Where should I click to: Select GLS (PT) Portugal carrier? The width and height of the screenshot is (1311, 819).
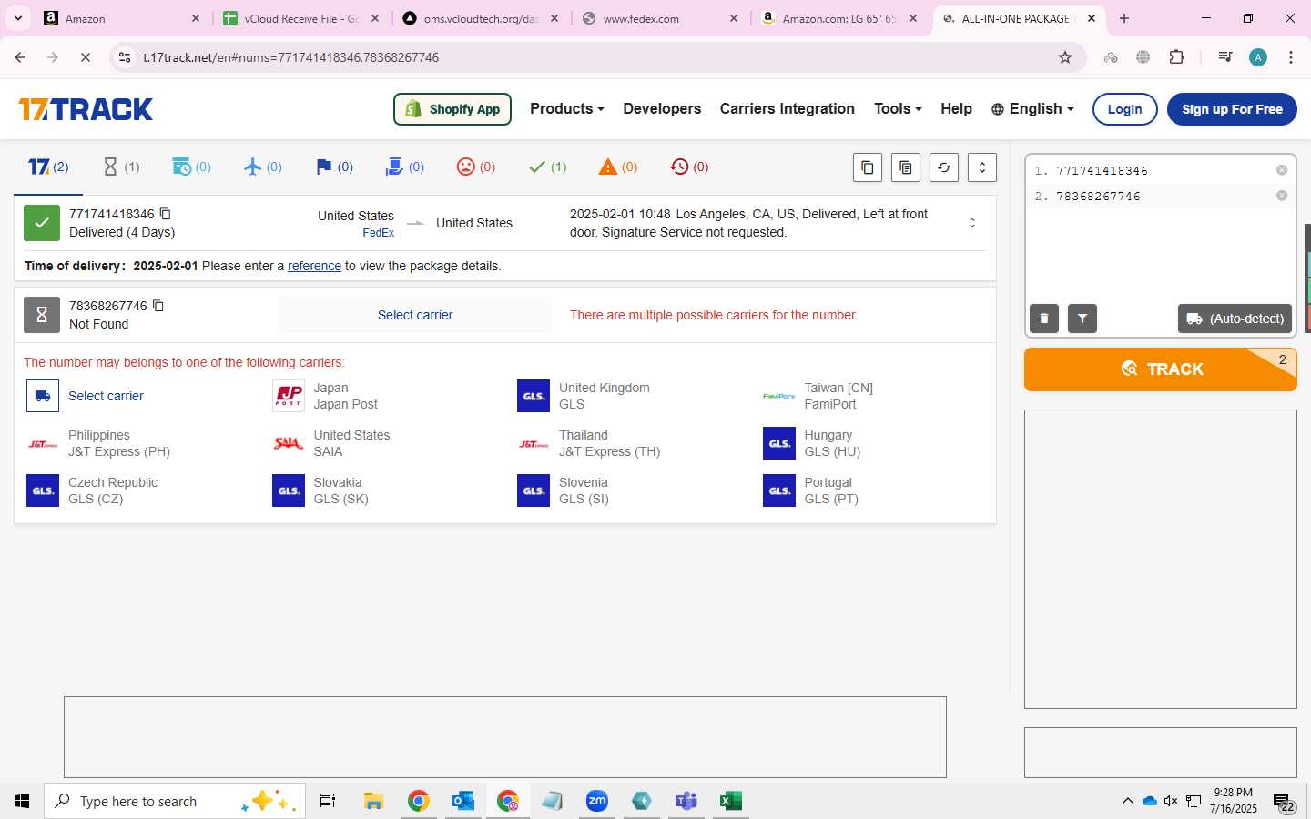pyautogui.click(x=811, y=490)
